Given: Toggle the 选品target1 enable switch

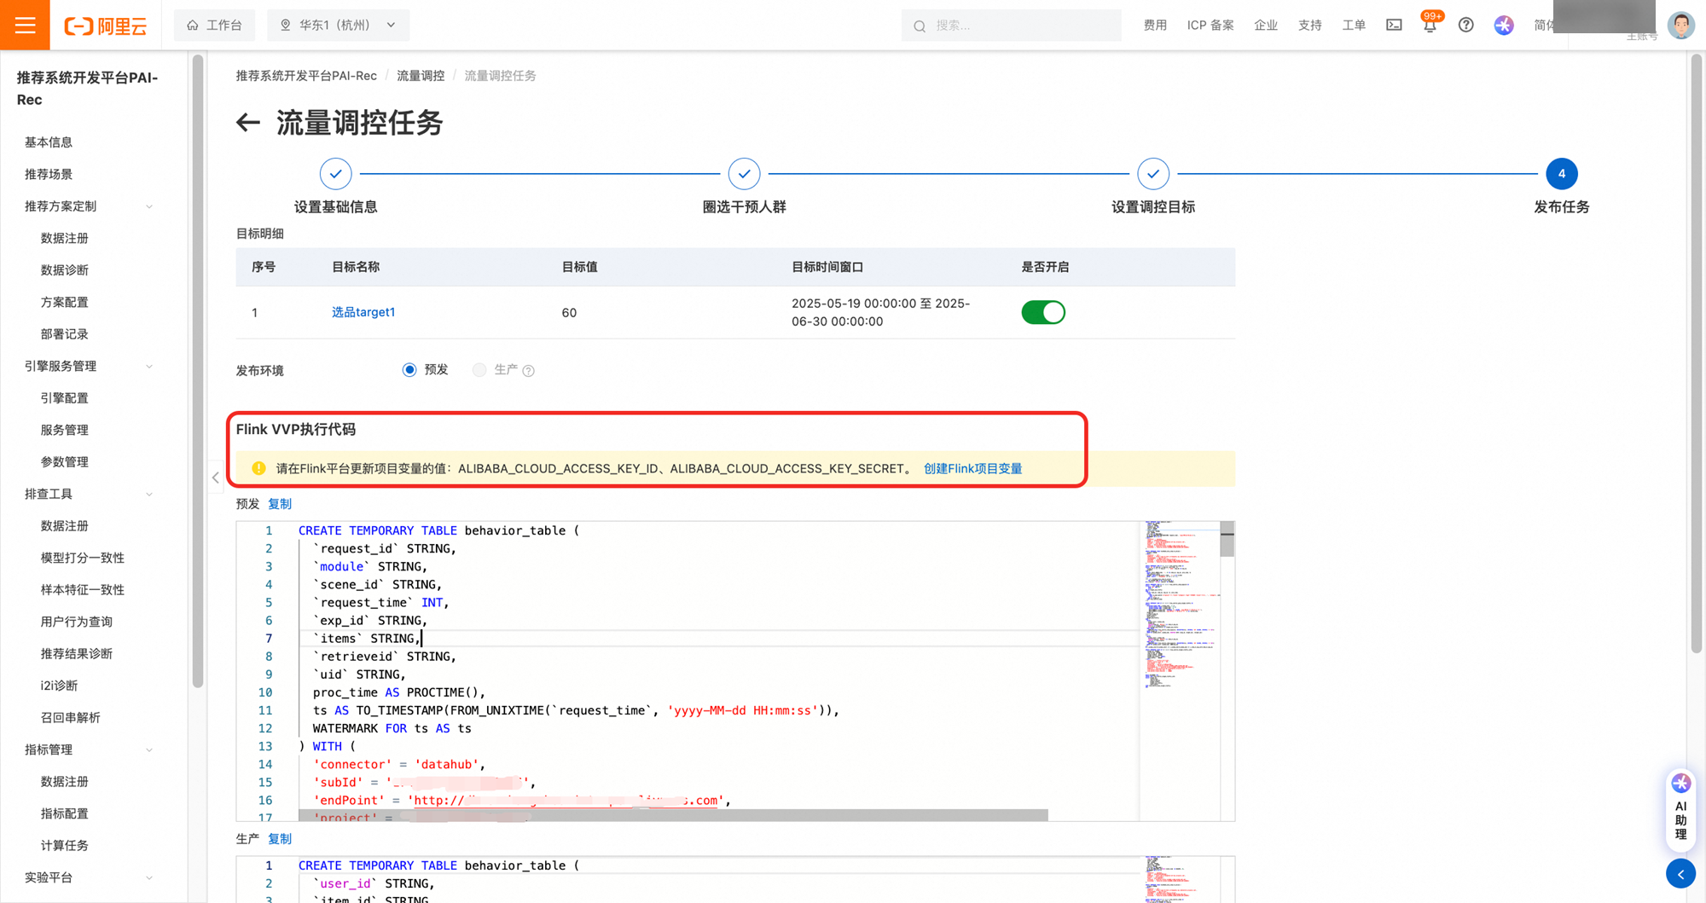Looking at the screenshot, I should click(1043, 312).
